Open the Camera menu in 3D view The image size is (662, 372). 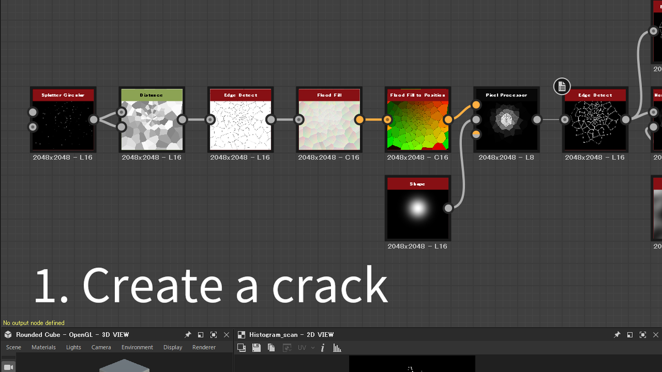[101, 347]
